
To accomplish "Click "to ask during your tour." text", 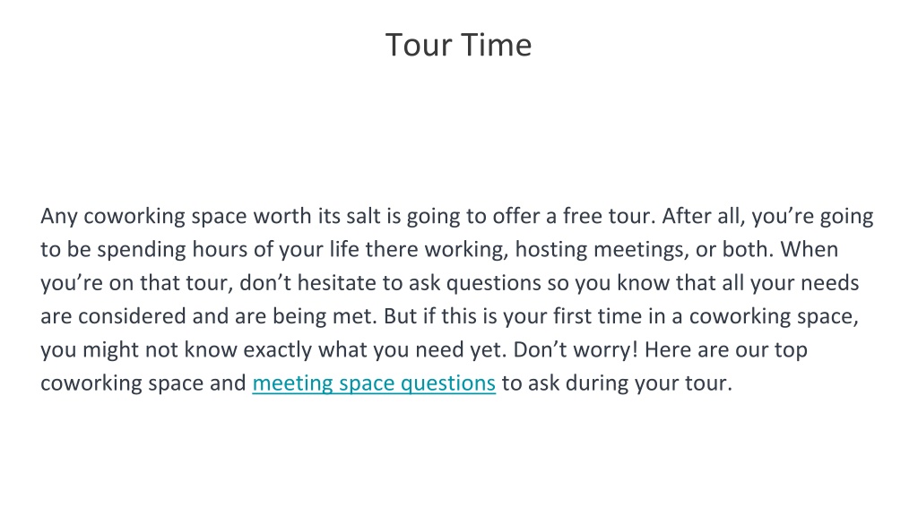I will [x=617, y=383].
